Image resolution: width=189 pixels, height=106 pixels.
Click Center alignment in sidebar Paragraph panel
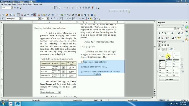(x=162, y=45)
